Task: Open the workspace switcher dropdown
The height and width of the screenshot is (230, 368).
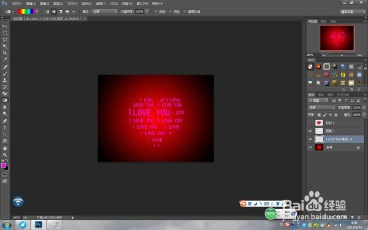Action: [353, 12]
